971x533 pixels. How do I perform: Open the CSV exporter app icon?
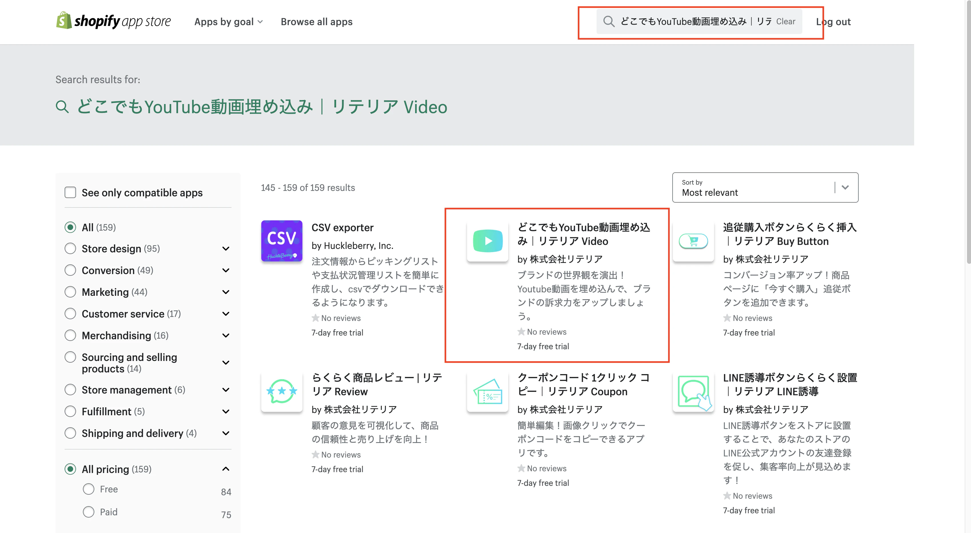click(282, 241)
